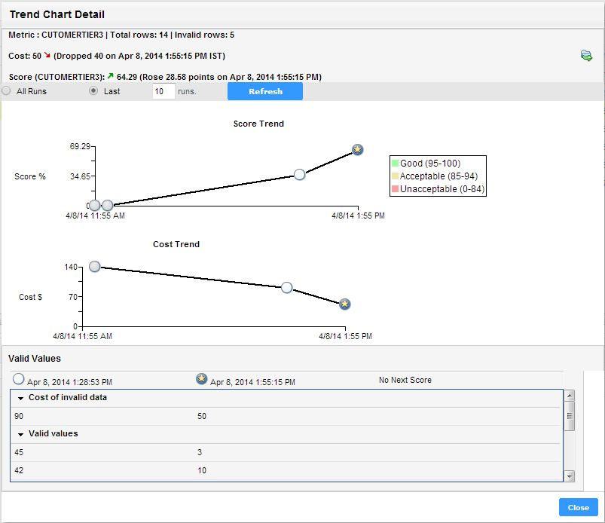Click the scroll down arrow in Valid Values
Image resolution: width=605 pixels, height=523 pixels.
pyautogui.click(x=570, y=476)
